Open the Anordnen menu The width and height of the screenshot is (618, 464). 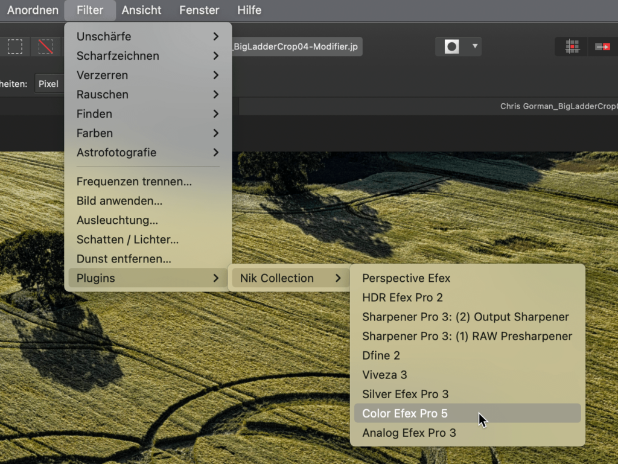point(33,10)
